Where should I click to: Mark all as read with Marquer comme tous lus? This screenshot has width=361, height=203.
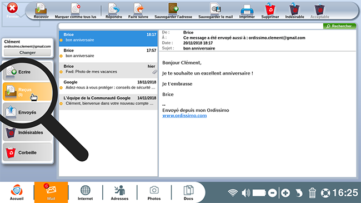76,11
